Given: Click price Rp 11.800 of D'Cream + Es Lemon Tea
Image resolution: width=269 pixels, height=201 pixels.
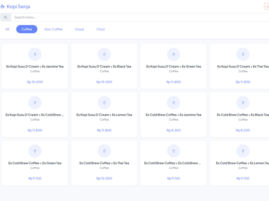Looking at the screenshot, I should tap(104, 130).
